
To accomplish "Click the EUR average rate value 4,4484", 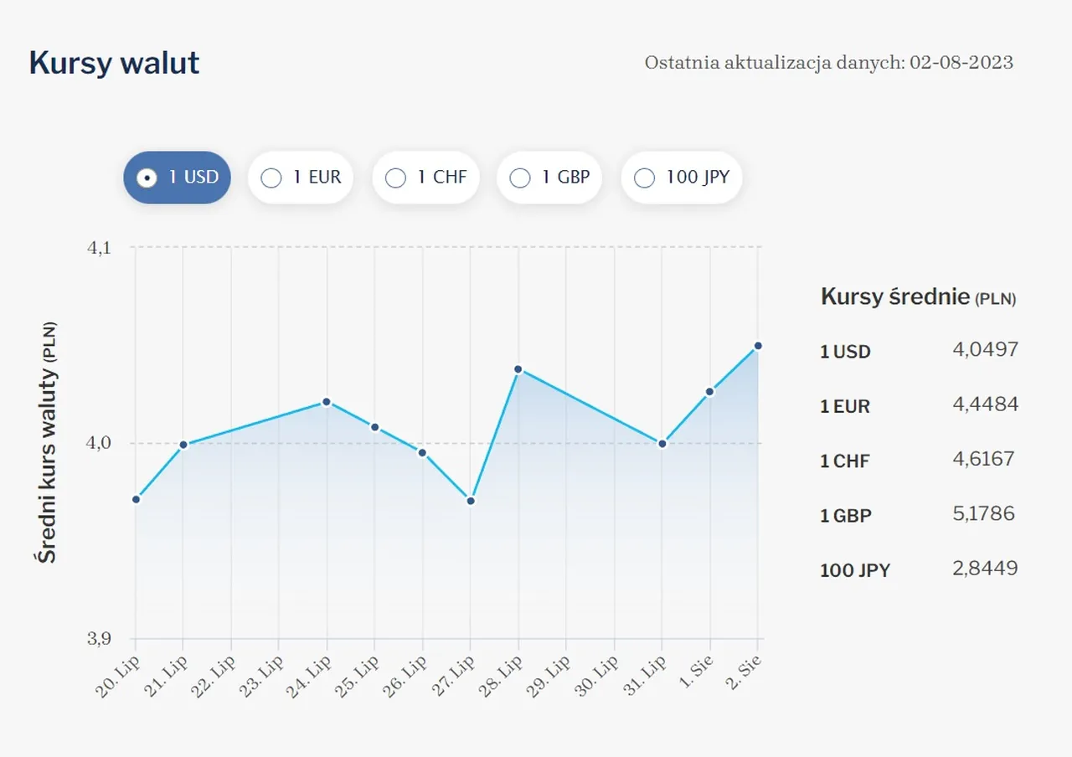I will pos(986,404).
